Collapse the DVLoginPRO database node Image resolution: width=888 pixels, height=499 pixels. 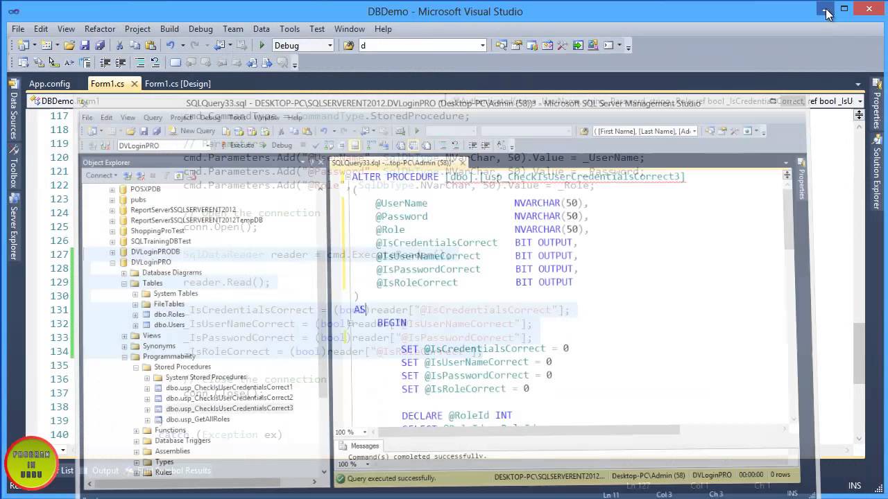112,263
